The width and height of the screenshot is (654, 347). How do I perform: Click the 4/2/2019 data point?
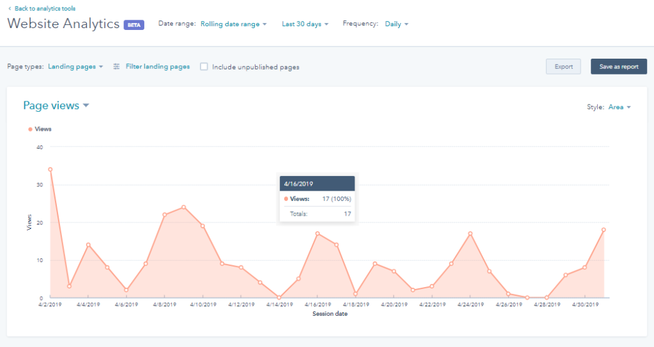[x=50, y=170]
